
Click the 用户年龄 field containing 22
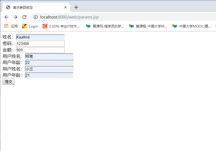49,63
